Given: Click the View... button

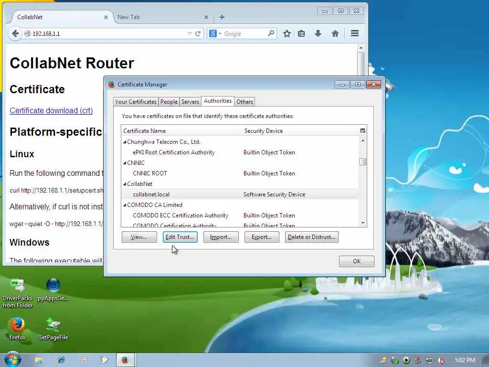Looking at the screenshot, I should [139, 237].
